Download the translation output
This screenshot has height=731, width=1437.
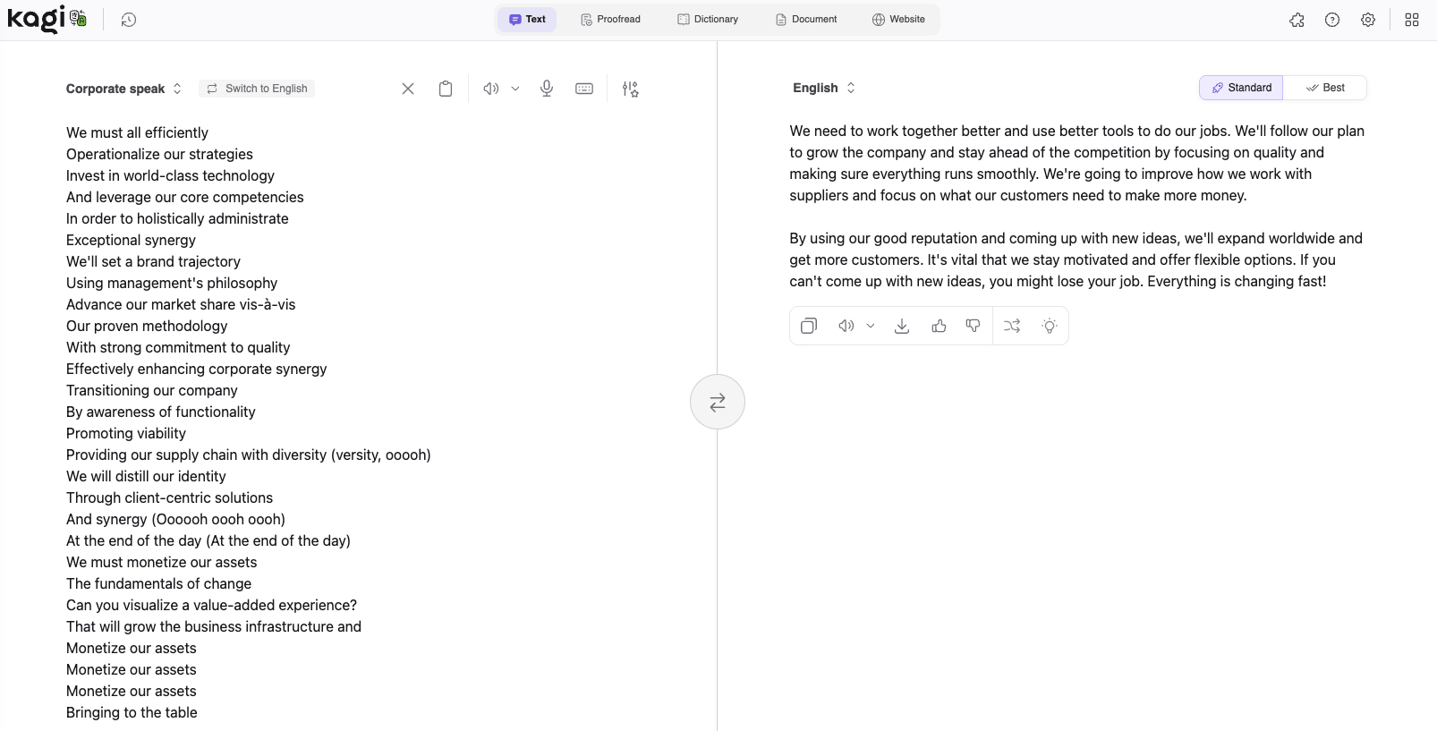tap(902, 327)
